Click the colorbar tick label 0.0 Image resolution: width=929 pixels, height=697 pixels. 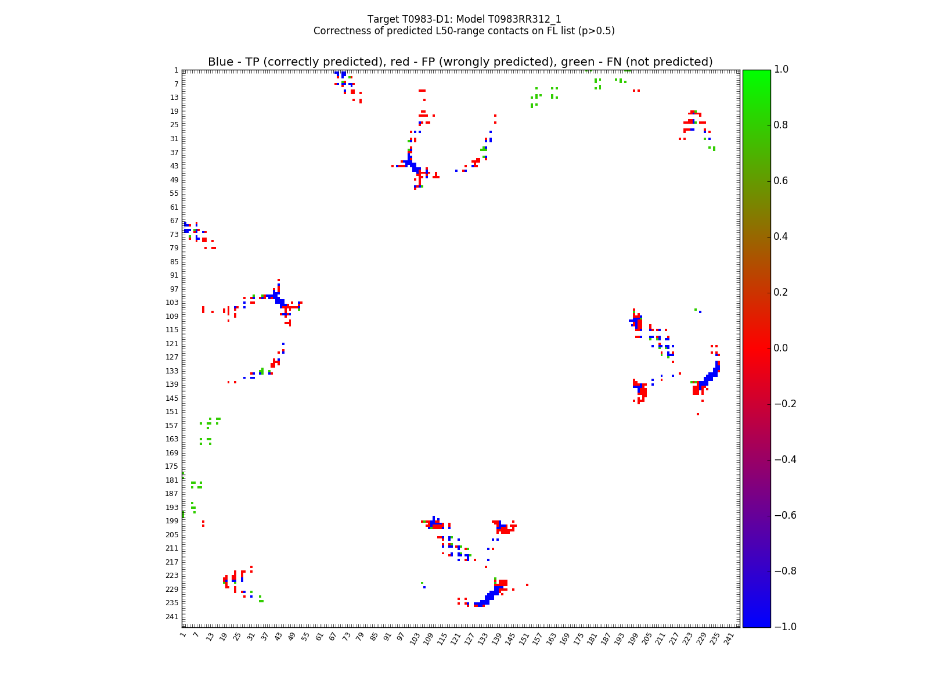coord(786,348)
